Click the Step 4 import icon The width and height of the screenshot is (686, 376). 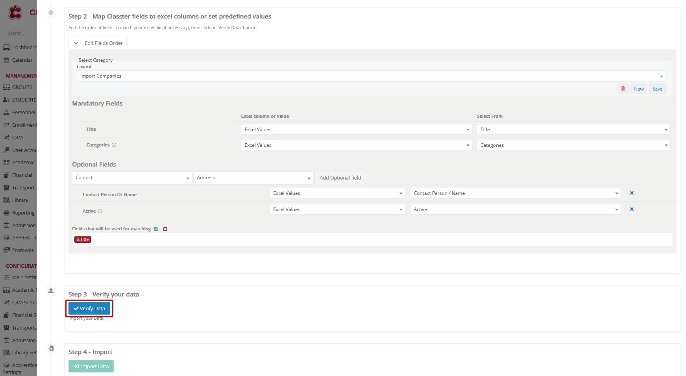coord(51,348)
